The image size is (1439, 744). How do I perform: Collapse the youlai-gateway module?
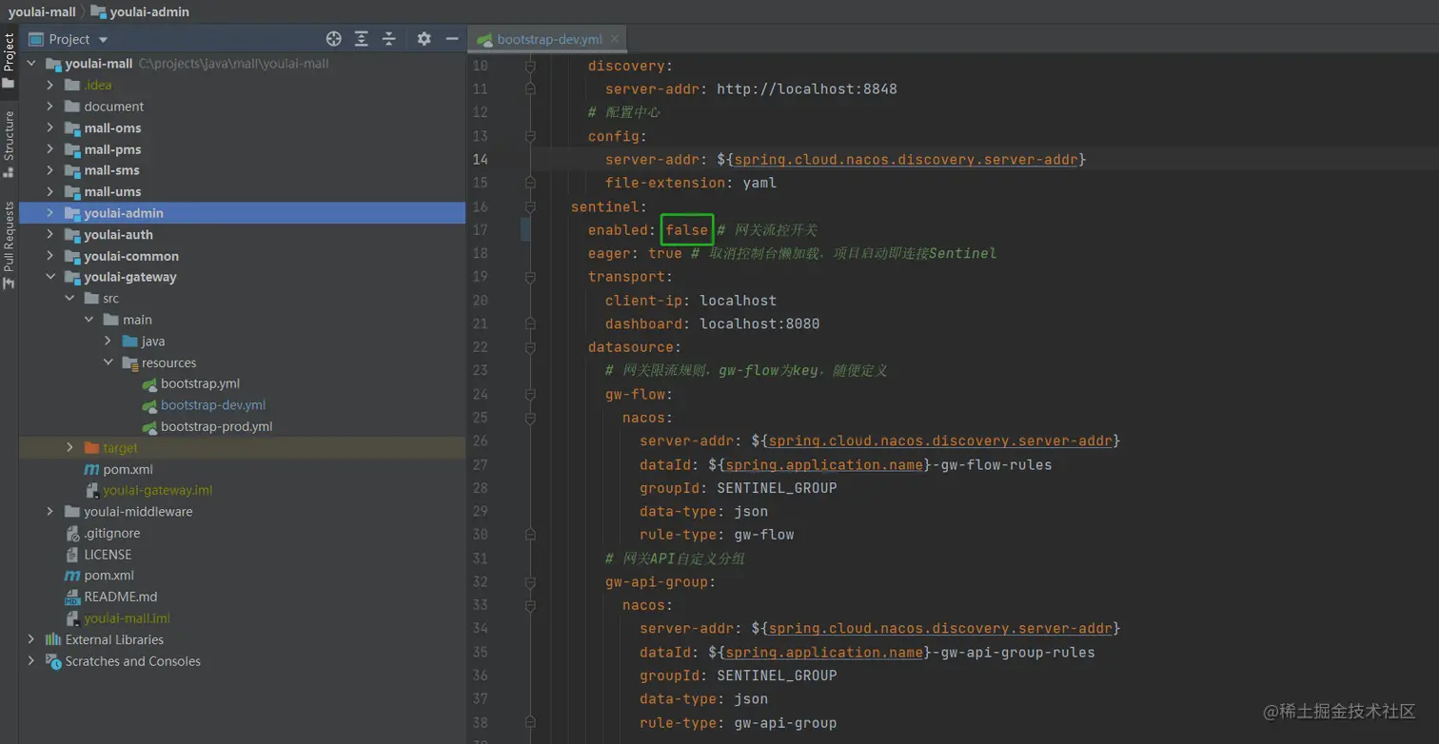50,277
